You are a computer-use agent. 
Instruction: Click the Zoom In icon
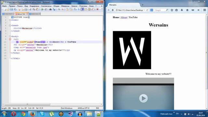[59, 9]
